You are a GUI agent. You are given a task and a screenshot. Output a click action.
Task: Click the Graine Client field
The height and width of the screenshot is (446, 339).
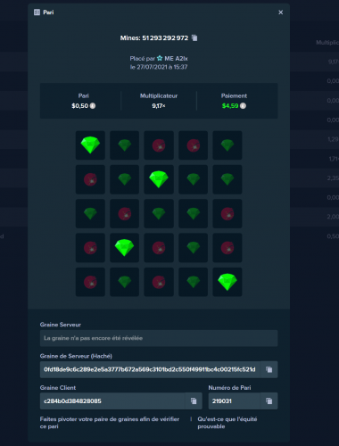tap(112, 401)
